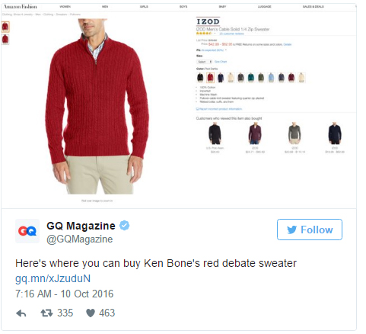Click the IZOD brand logo
366x334 pixels.
pyautogui.click(x=208, y=21)
